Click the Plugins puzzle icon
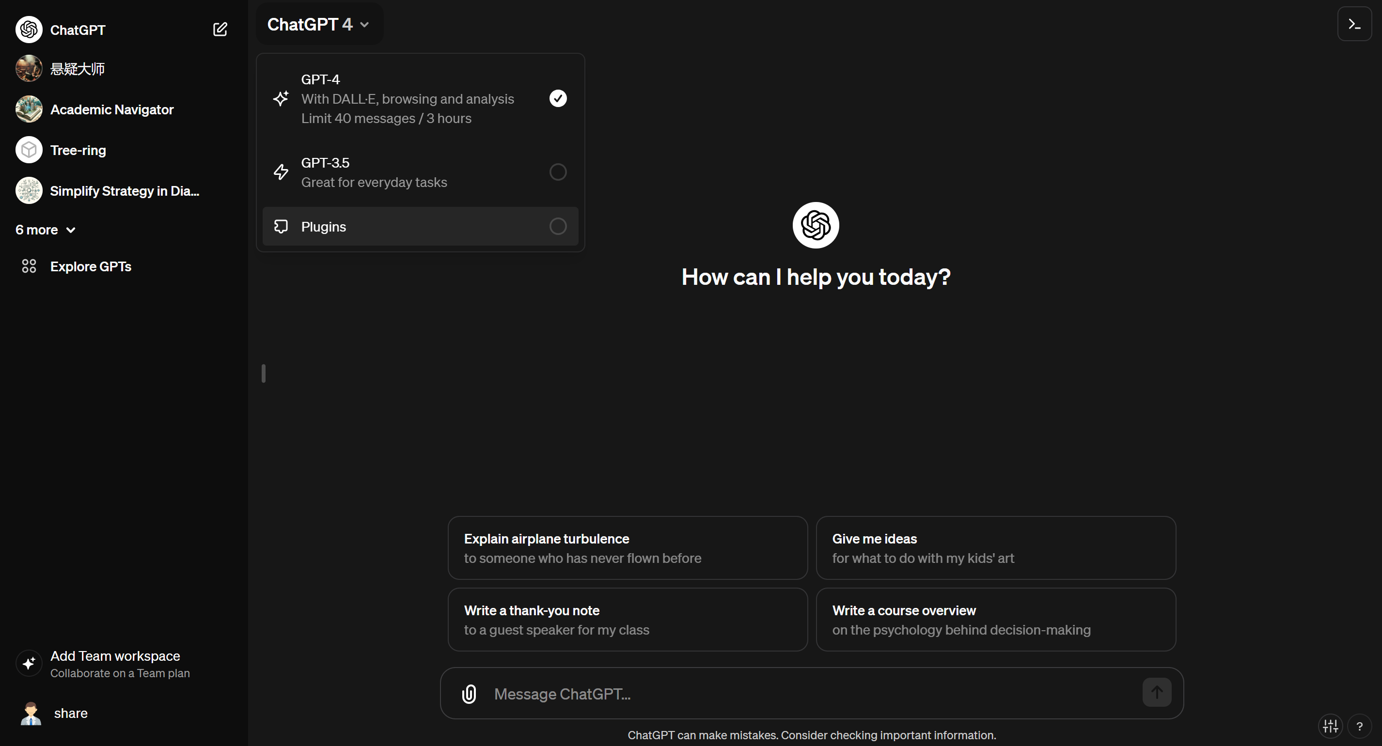This screenshot has width=1382, height=746. tap(281, 226)
